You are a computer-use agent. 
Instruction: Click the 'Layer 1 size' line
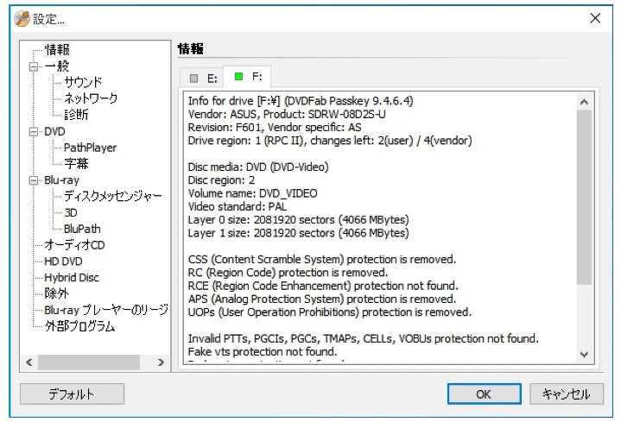click(298, 233)
